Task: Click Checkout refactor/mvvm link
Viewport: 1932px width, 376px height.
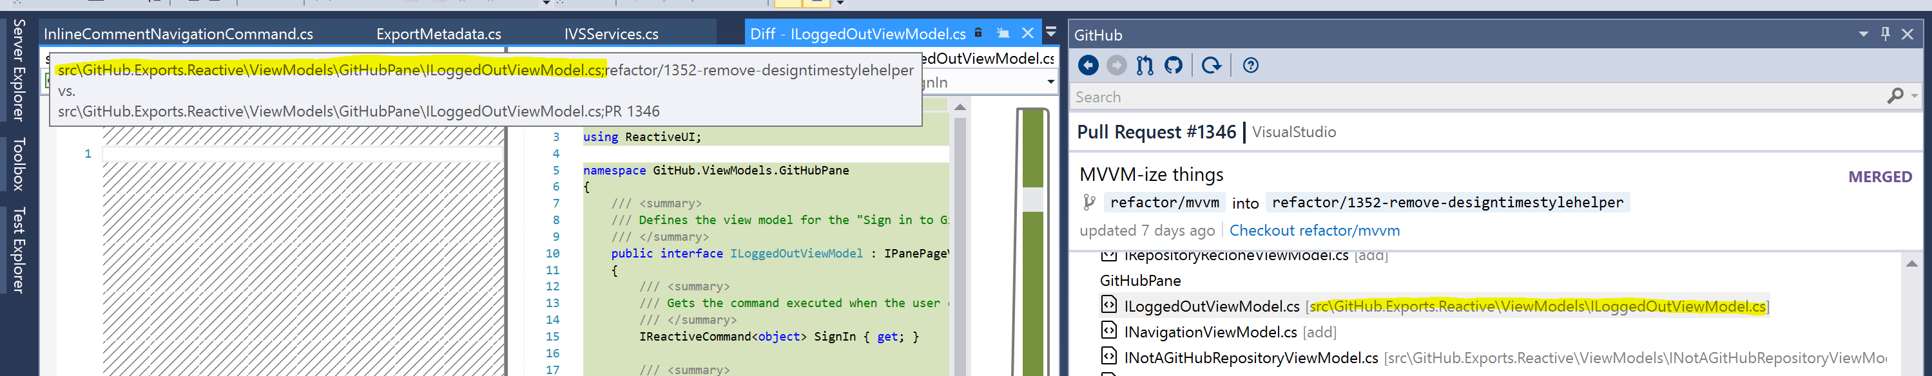Action: click(1314, 230)
